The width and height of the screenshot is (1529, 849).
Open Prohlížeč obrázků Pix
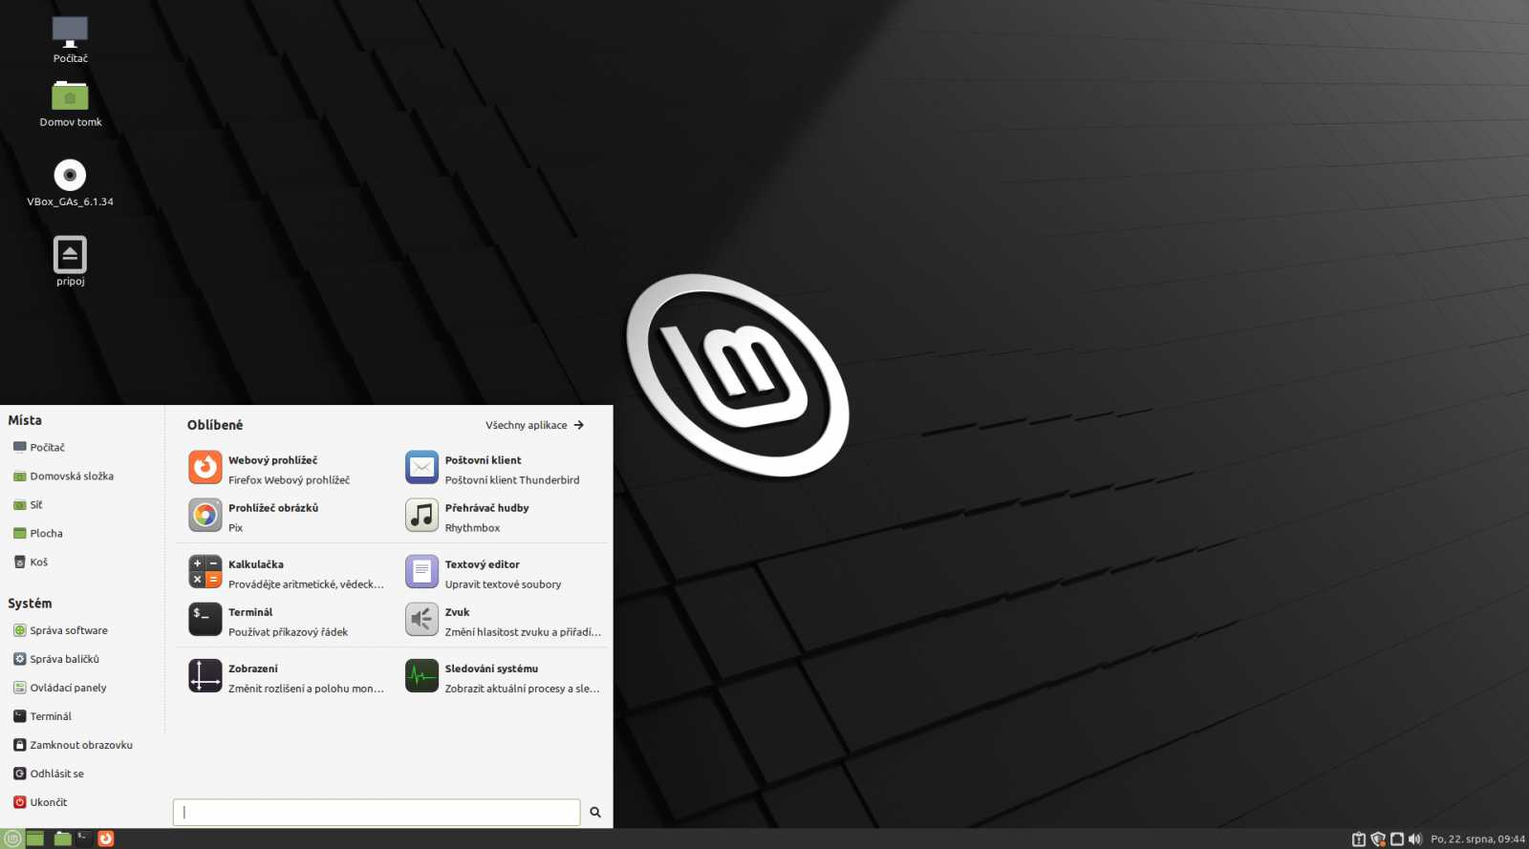[287, 517]
